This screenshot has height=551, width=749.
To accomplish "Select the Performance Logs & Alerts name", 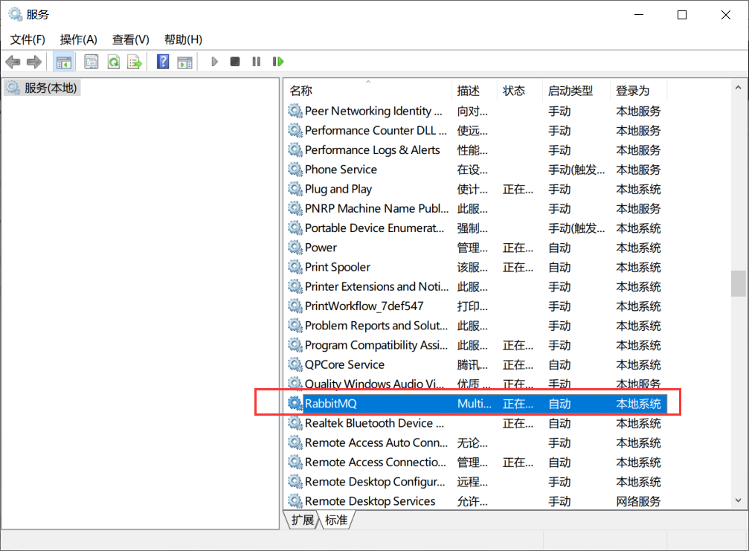I will (372, 150).
